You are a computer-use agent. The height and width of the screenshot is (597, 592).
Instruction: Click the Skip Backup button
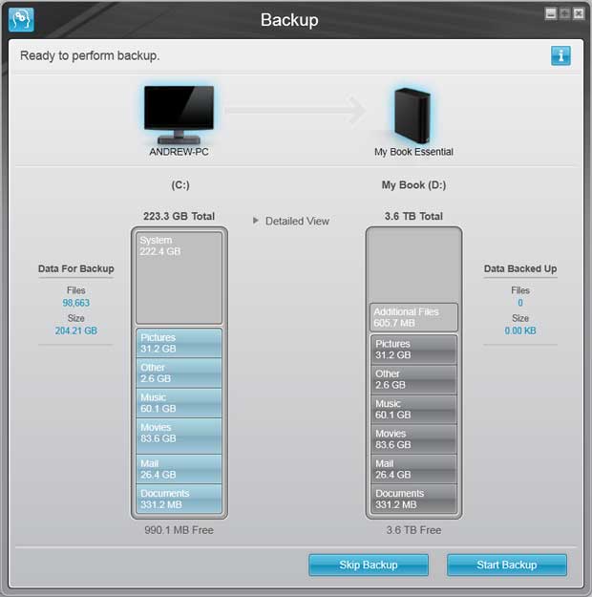[x=368, y=565]
